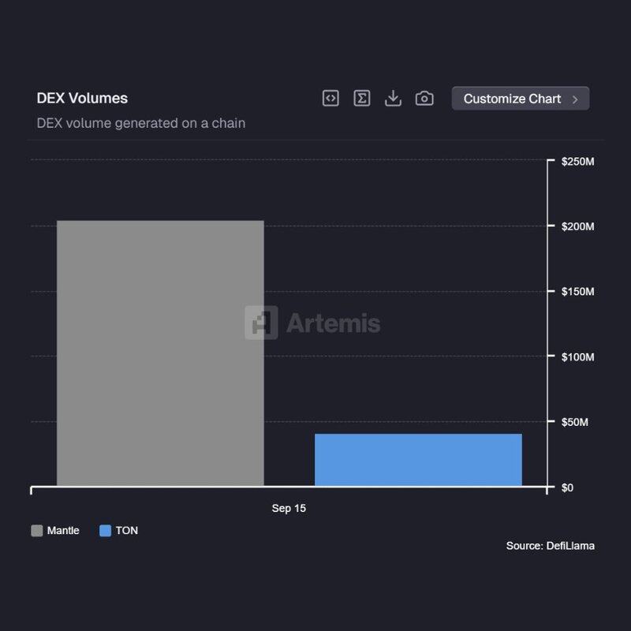Download the chart data
631x631 pixels.
[393, 98]
